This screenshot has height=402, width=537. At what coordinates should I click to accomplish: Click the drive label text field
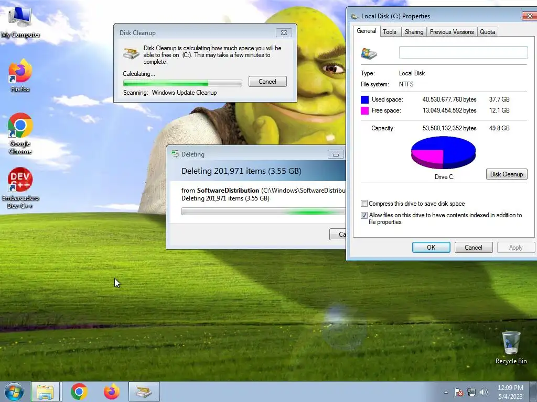464,53
